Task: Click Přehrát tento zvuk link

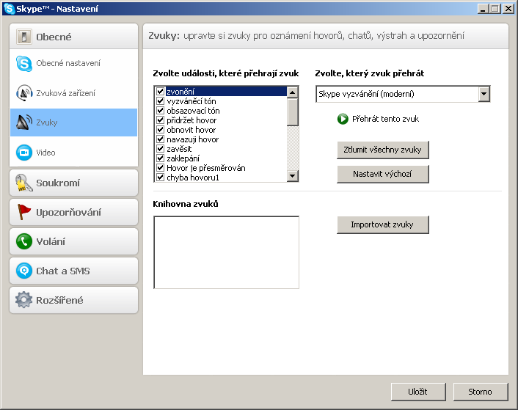Action: tap(385, 119)
